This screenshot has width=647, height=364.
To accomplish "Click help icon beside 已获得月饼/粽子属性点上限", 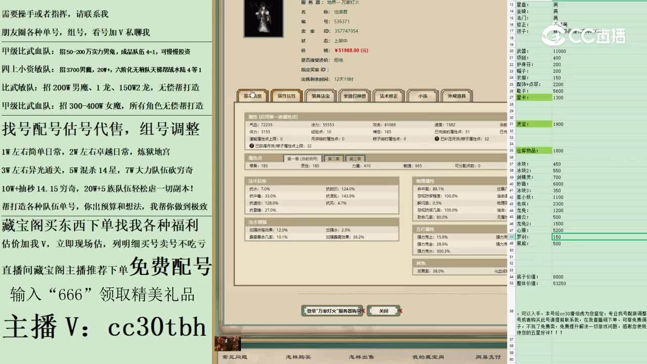I will pos(252,146).
